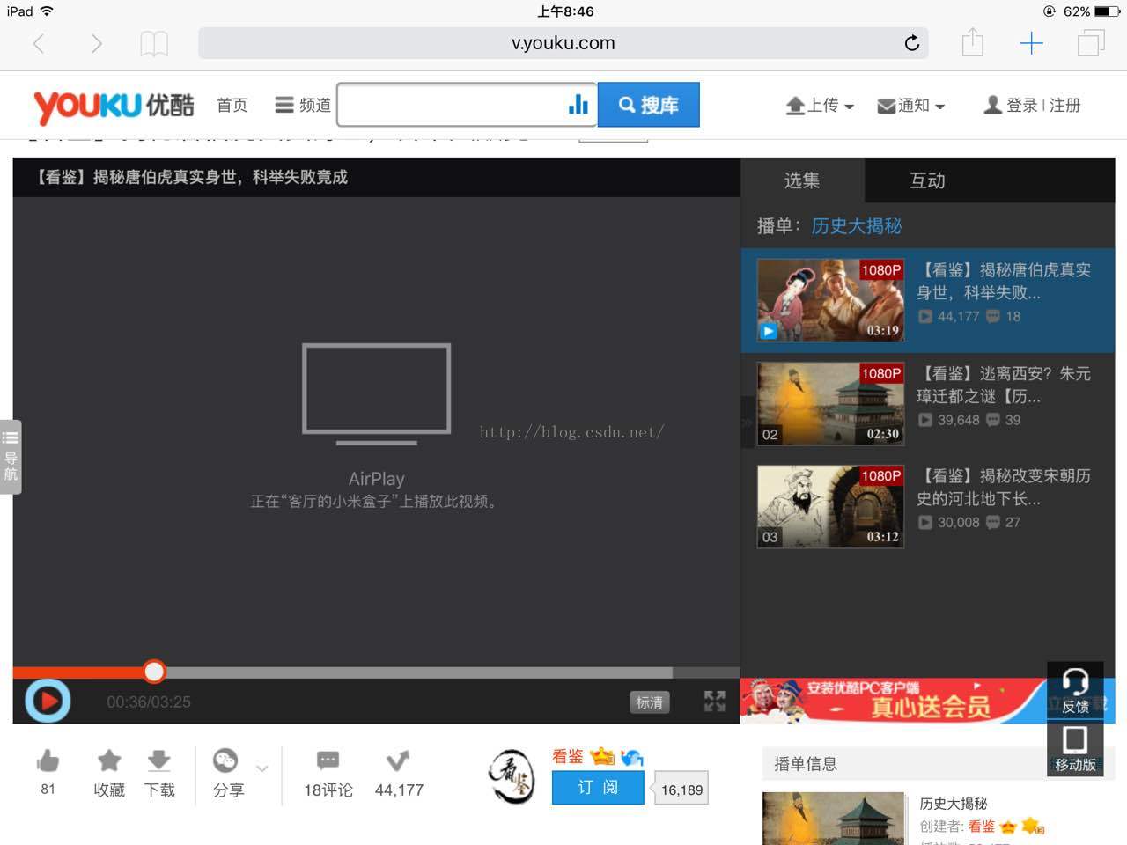The image size is (1127, 845).
Task: Go to 首页 home link
Action: 232,106
